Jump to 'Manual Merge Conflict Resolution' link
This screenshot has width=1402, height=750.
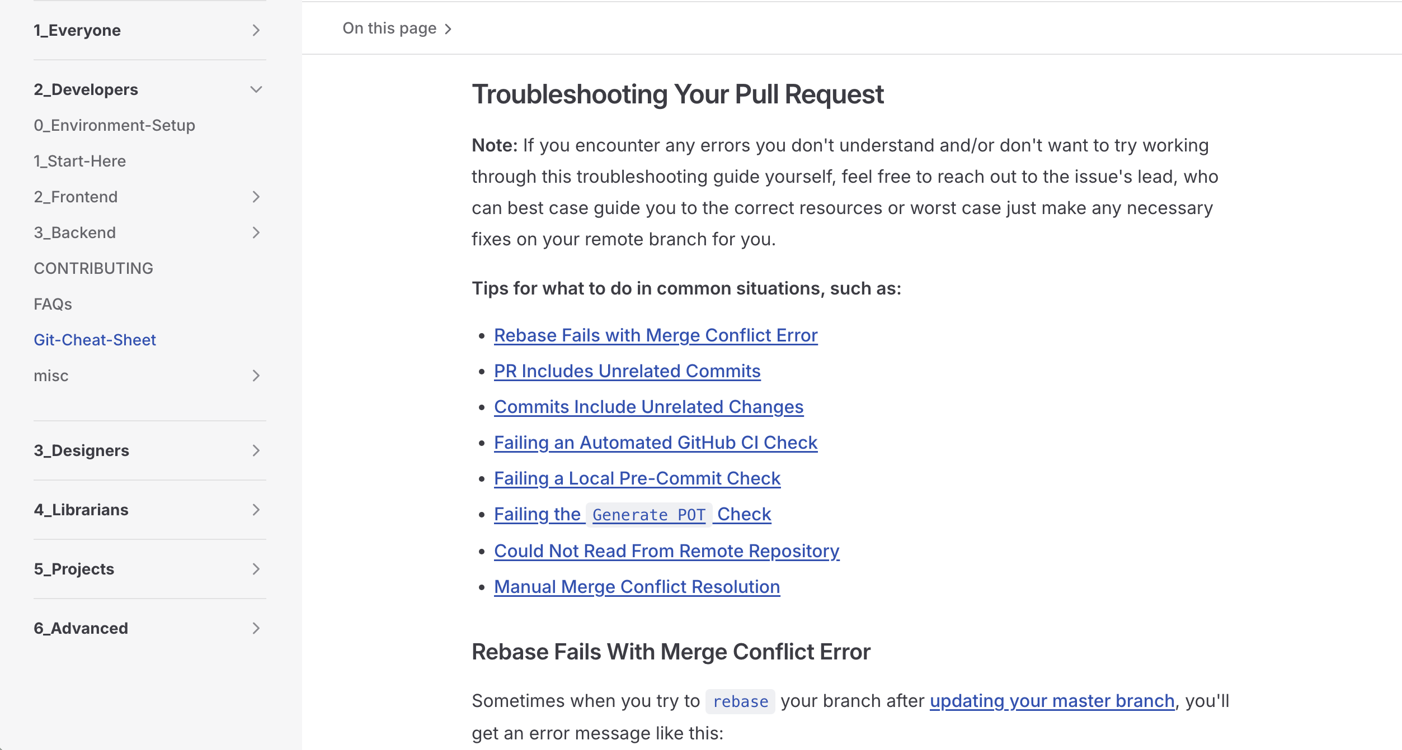click(637, 587)
